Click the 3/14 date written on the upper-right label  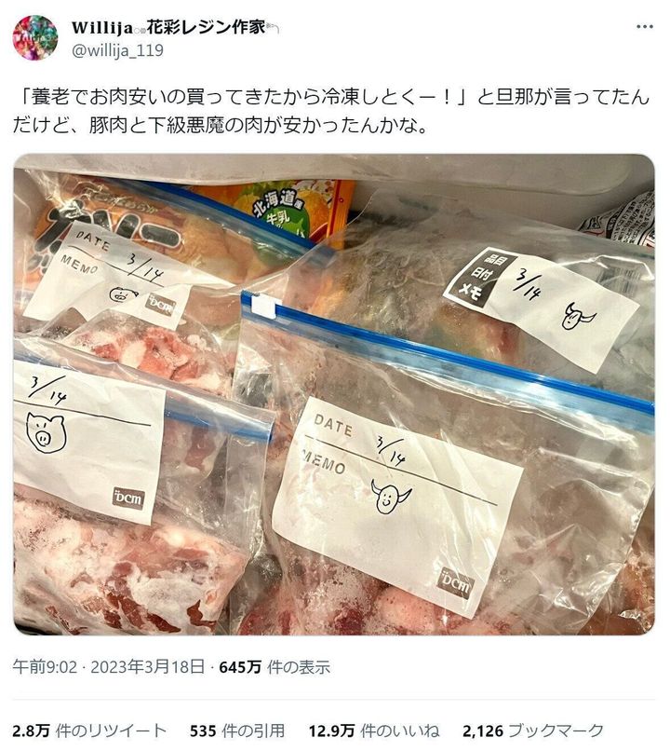pos(527,283)
